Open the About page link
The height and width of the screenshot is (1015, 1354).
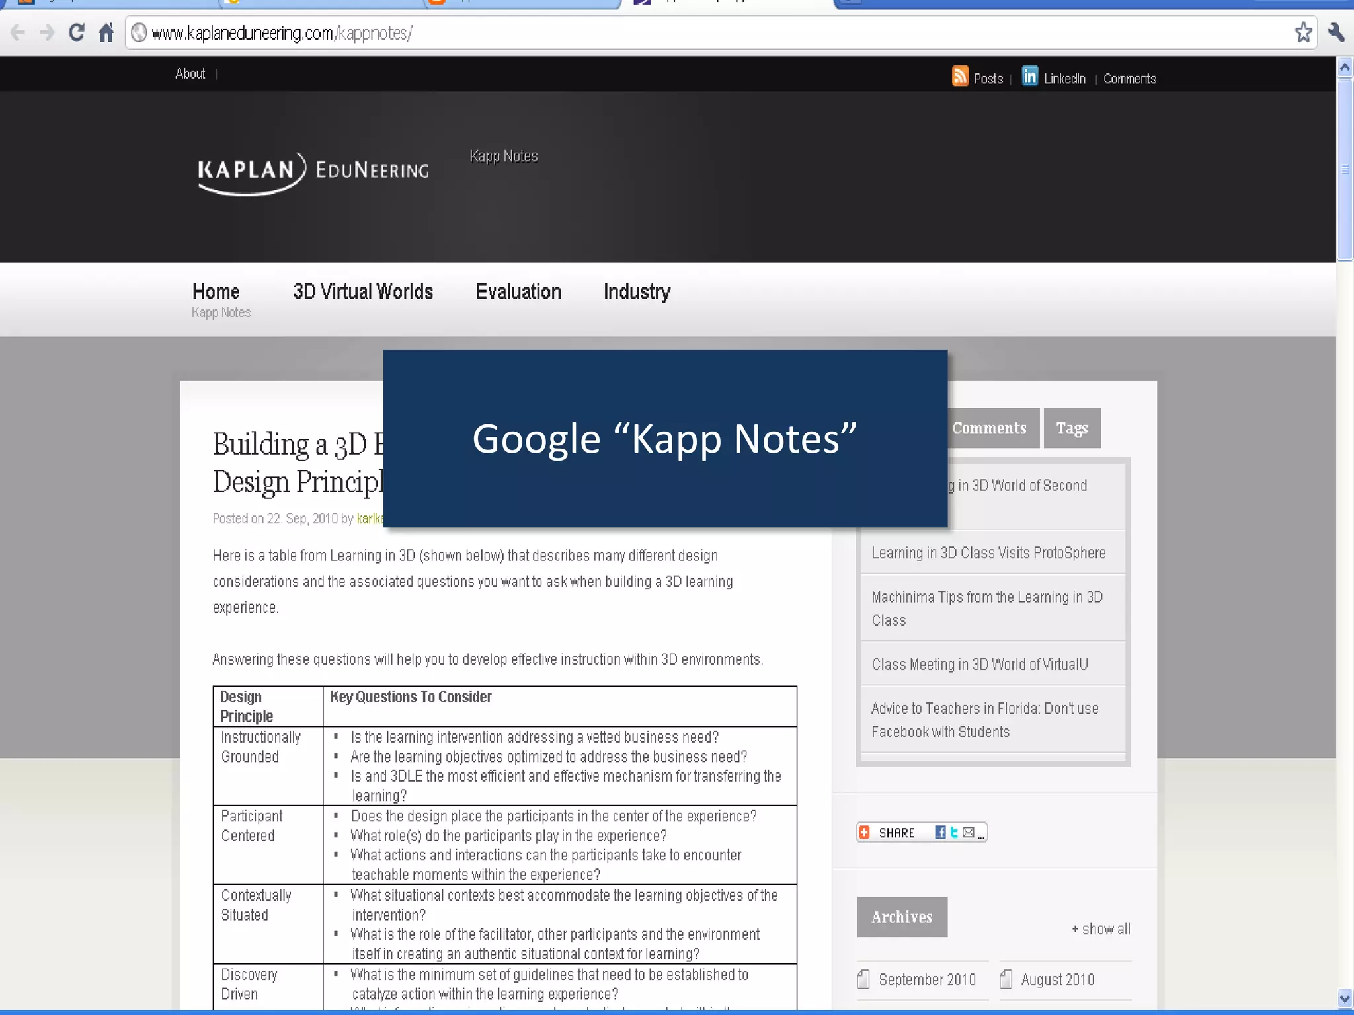pos(190,73)
